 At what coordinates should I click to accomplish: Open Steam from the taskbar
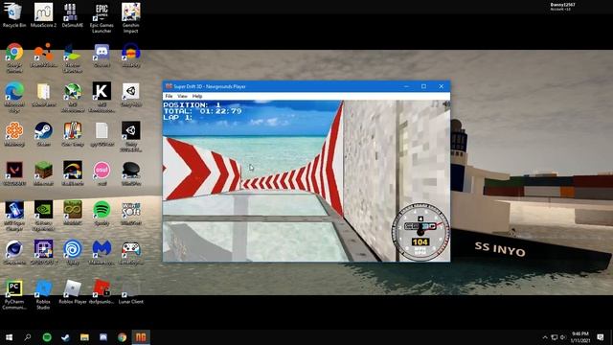(66, 337)
